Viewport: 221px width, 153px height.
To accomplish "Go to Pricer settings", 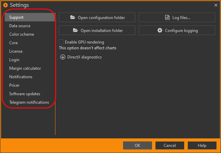I will 14,85.
